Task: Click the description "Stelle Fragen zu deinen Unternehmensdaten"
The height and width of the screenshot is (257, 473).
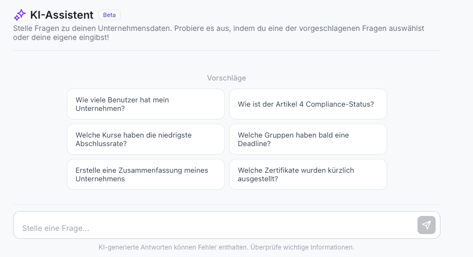Action: (92, 28)
